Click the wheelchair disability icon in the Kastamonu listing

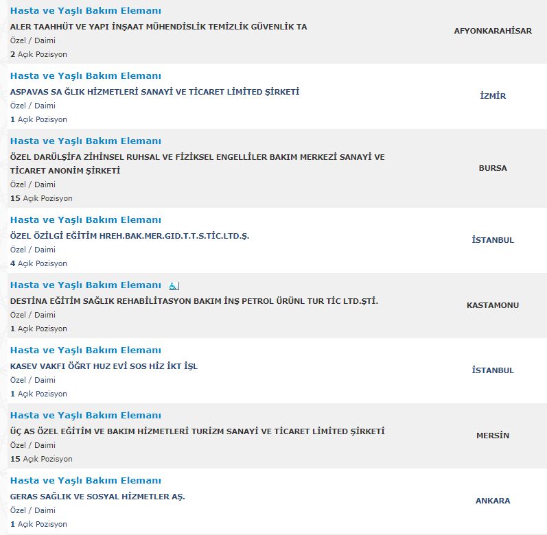click(x=174, y=286)
